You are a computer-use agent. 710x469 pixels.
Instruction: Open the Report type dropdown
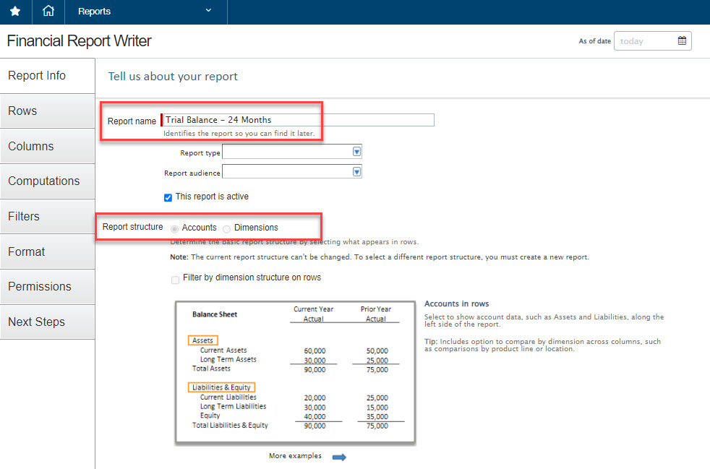pyautogui.click(x=356, y=152)
